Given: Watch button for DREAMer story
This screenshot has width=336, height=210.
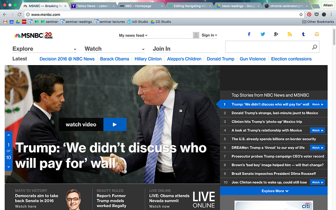Looking at the screenshot, I should pyautogui.click(x=318, y=148).
